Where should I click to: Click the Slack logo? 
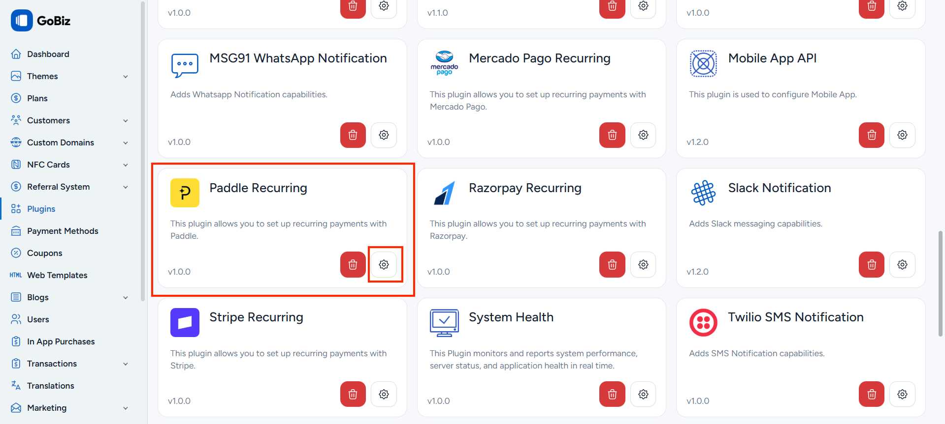click(x=703, y=193)
